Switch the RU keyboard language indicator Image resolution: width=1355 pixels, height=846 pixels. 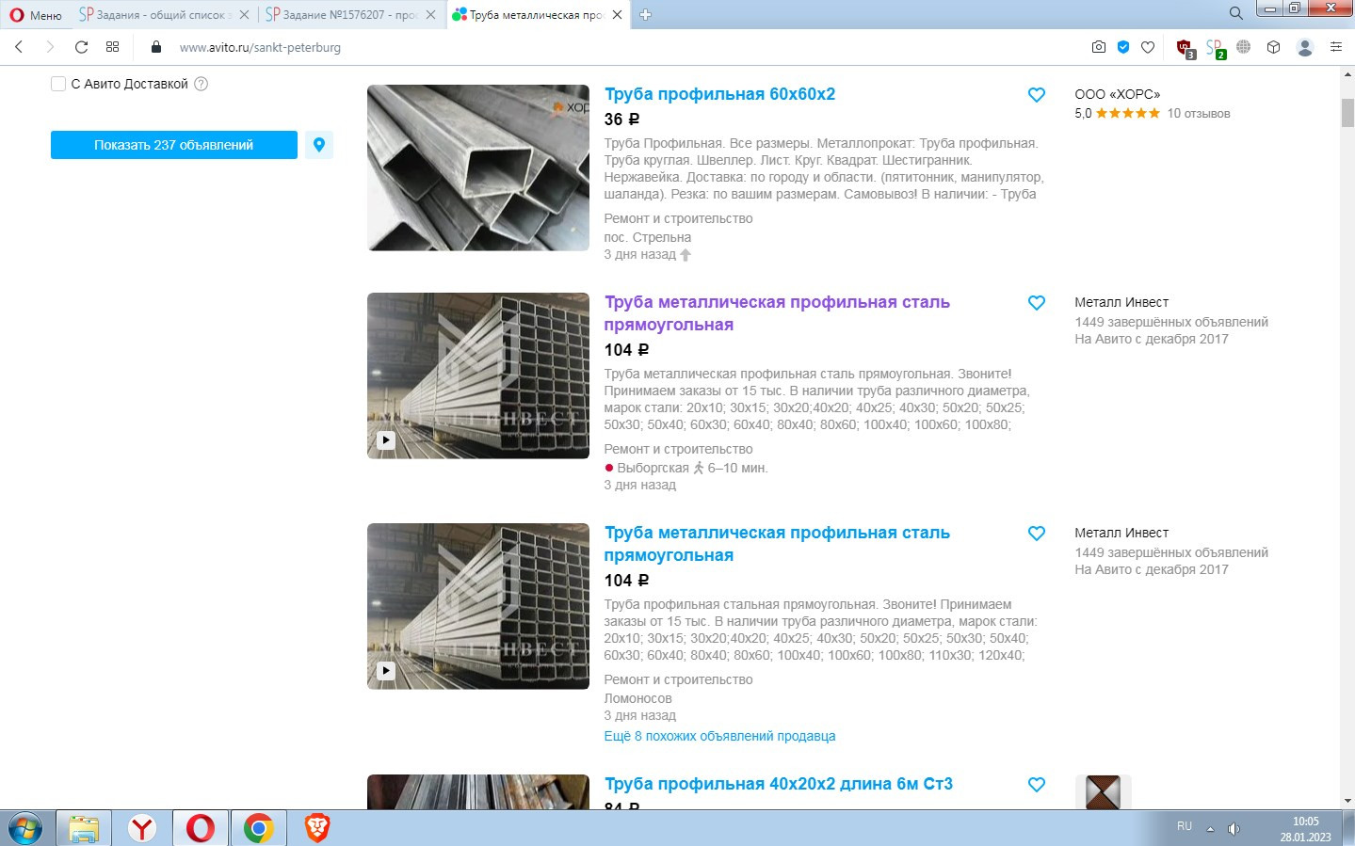(1185, 826)
